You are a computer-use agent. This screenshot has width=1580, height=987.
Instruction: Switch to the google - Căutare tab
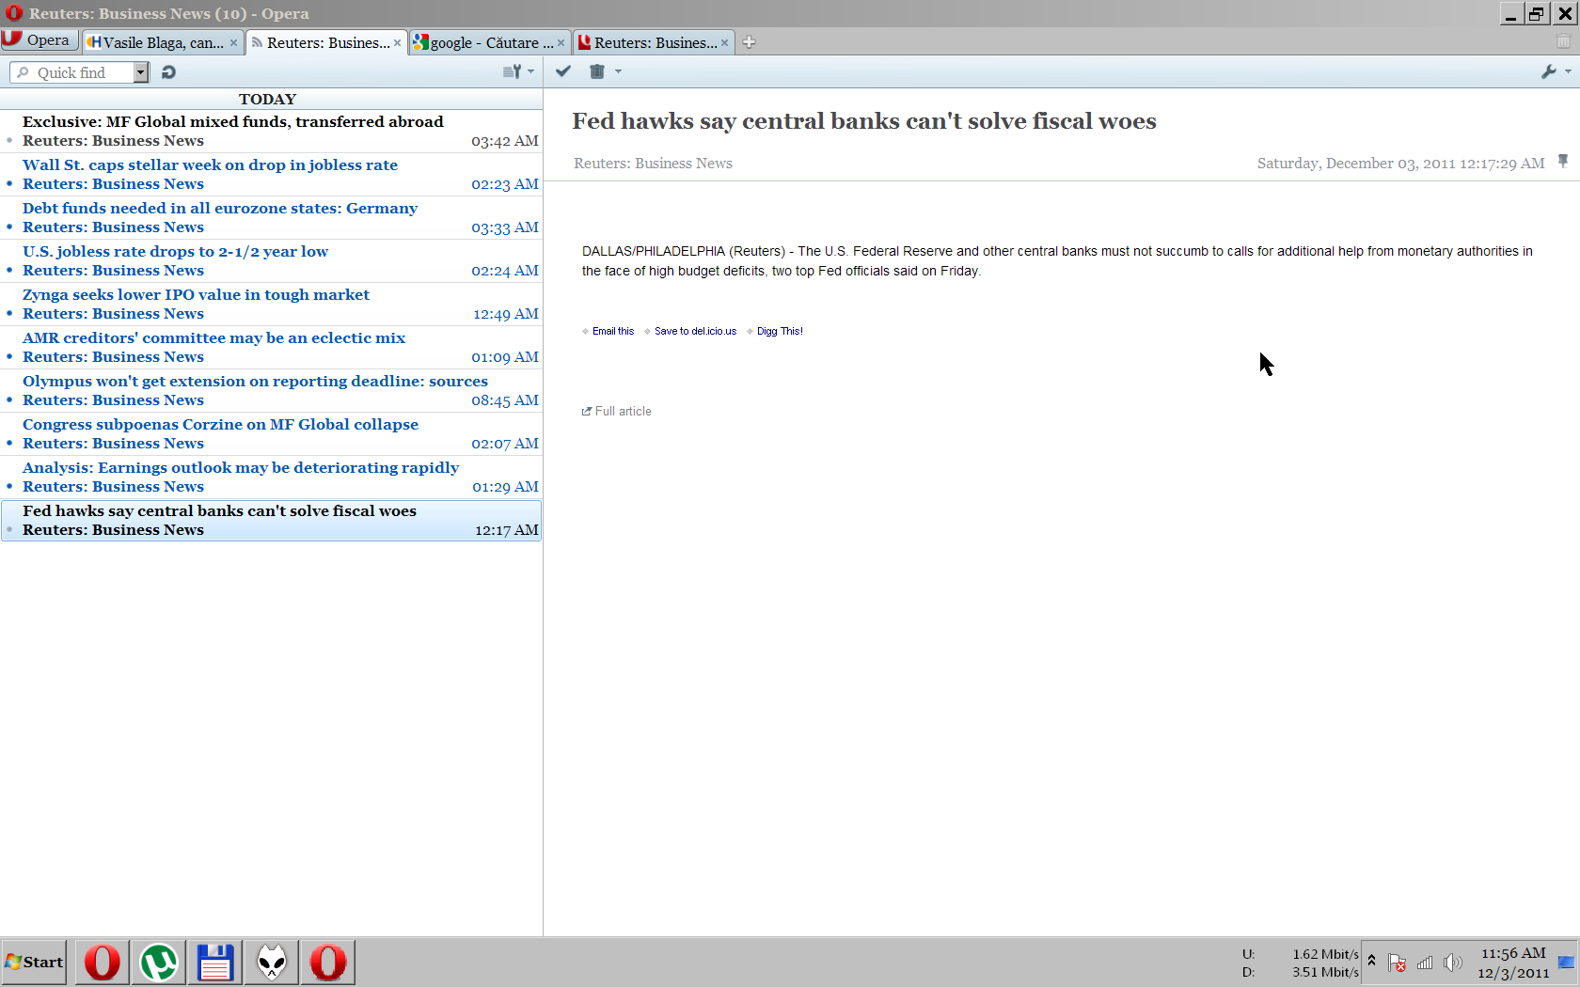pyautogui.click(x=483, y=42)
